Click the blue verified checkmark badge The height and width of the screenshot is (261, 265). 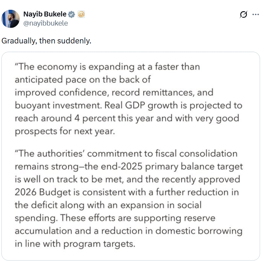pos(72,14)
